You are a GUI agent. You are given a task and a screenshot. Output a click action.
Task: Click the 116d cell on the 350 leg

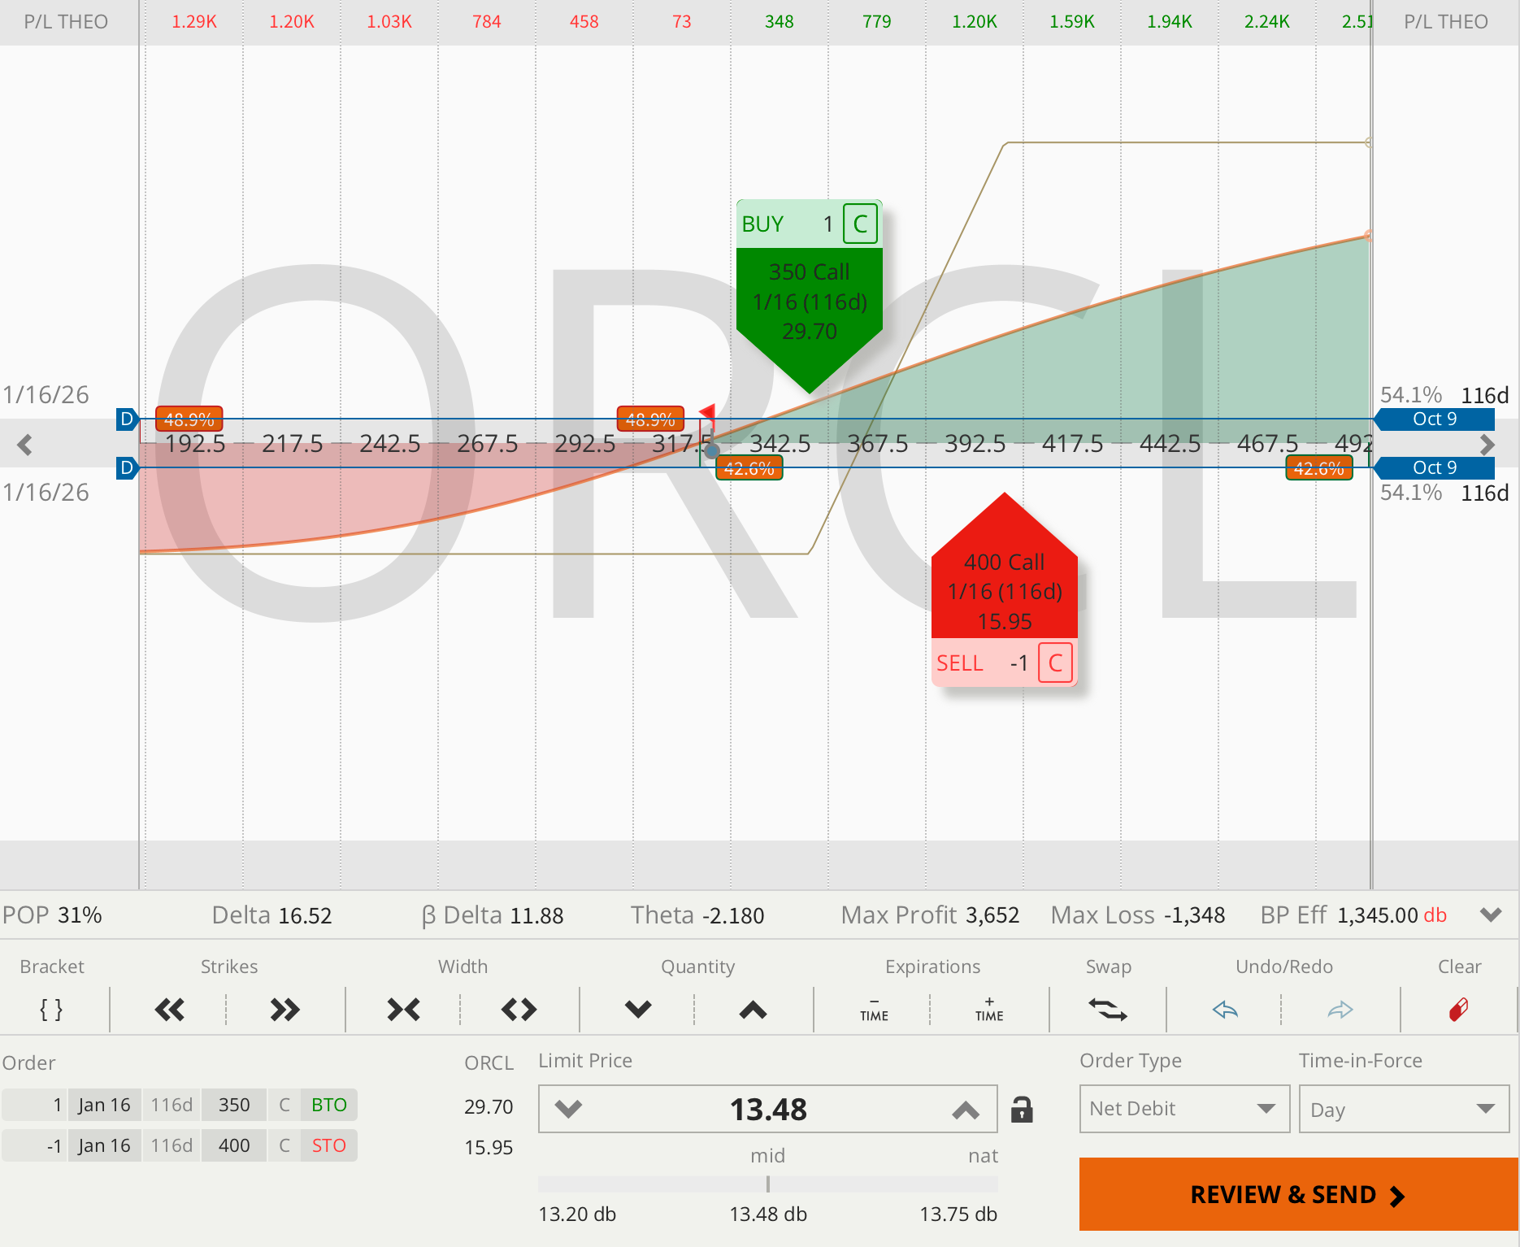tap(172, 1105)
